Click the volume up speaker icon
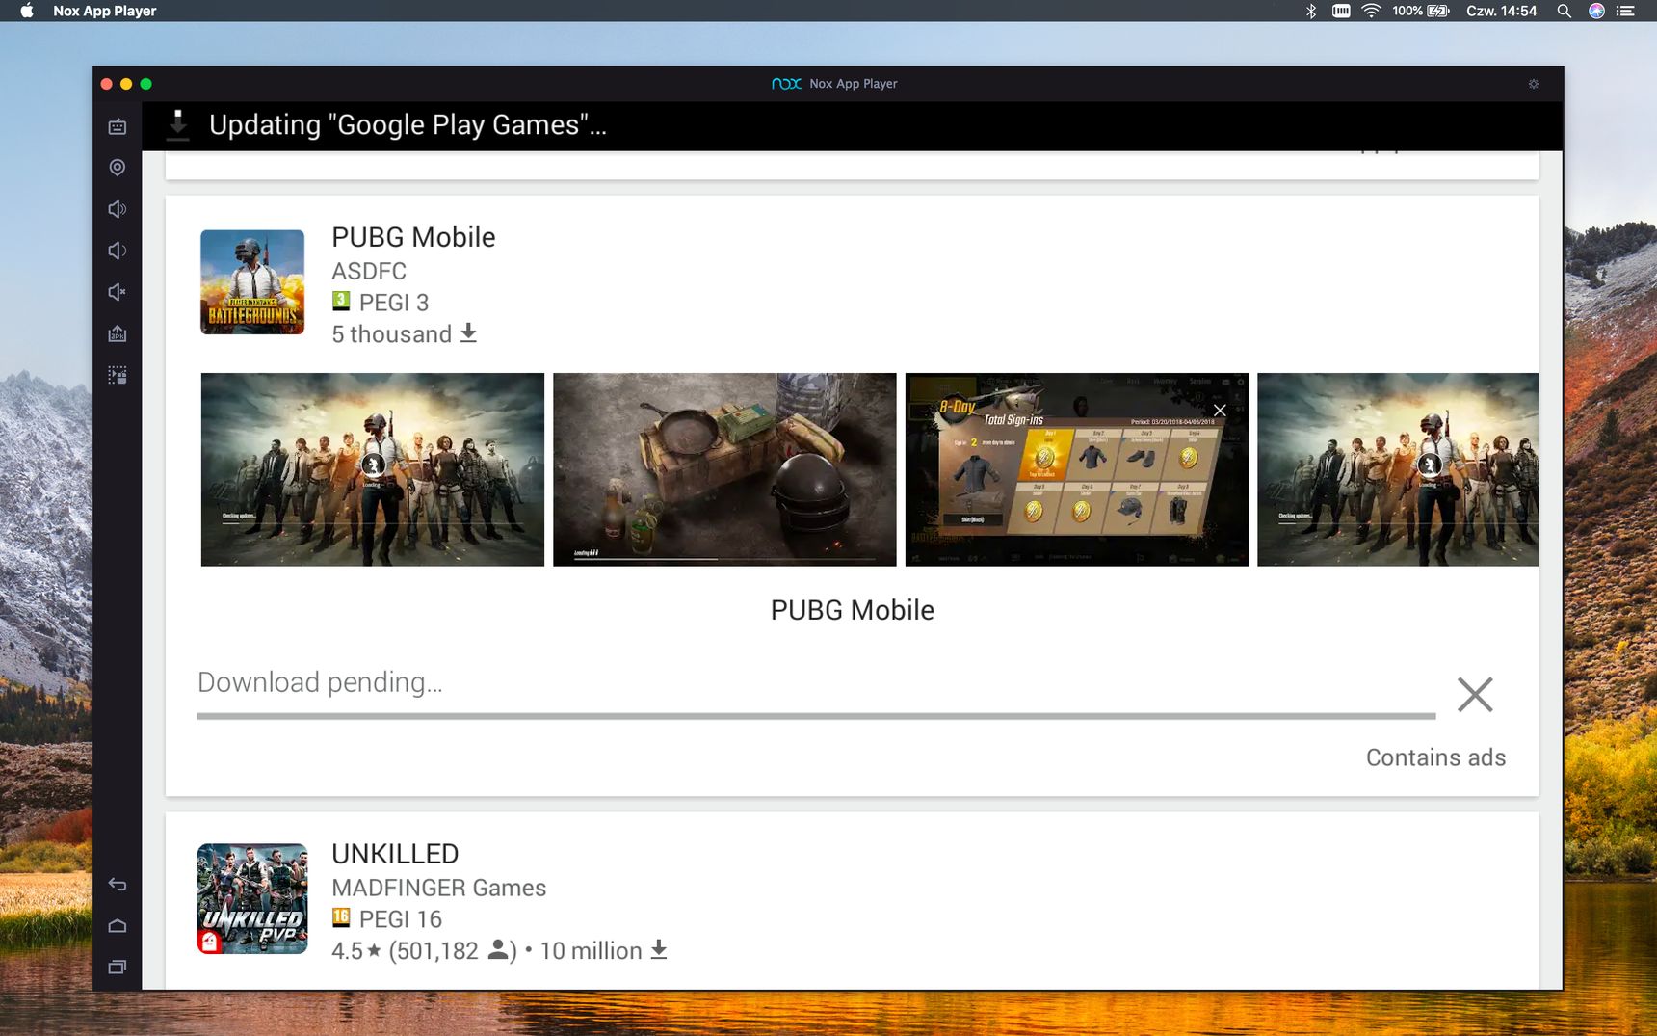 coord(118,209)
